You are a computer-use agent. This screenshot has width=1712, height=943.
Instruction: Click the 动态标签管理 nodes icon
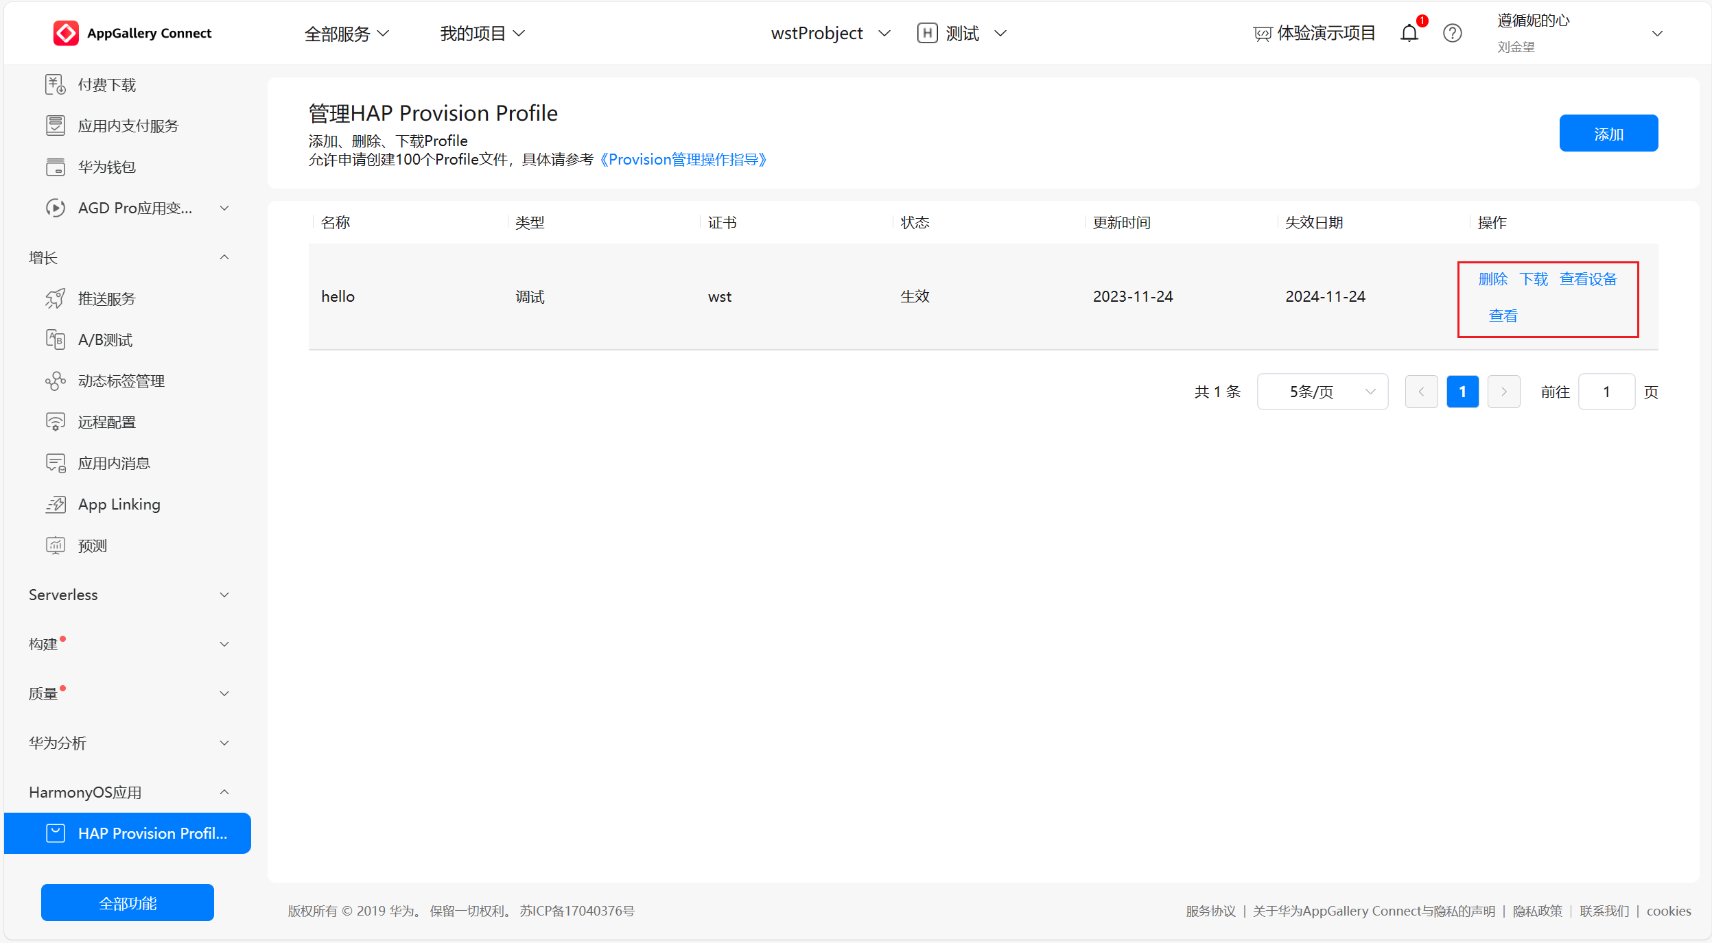tap(56, 381)
